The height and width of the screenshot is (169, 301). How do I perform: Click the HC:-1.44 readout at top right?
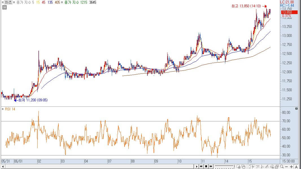tap(287, 5)
